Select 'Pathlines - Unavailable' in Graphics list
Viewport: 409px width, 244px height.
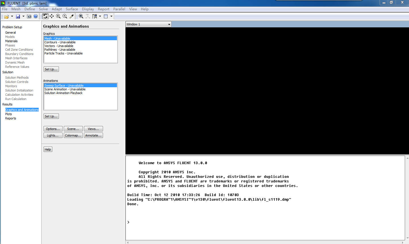click(81, 50)
